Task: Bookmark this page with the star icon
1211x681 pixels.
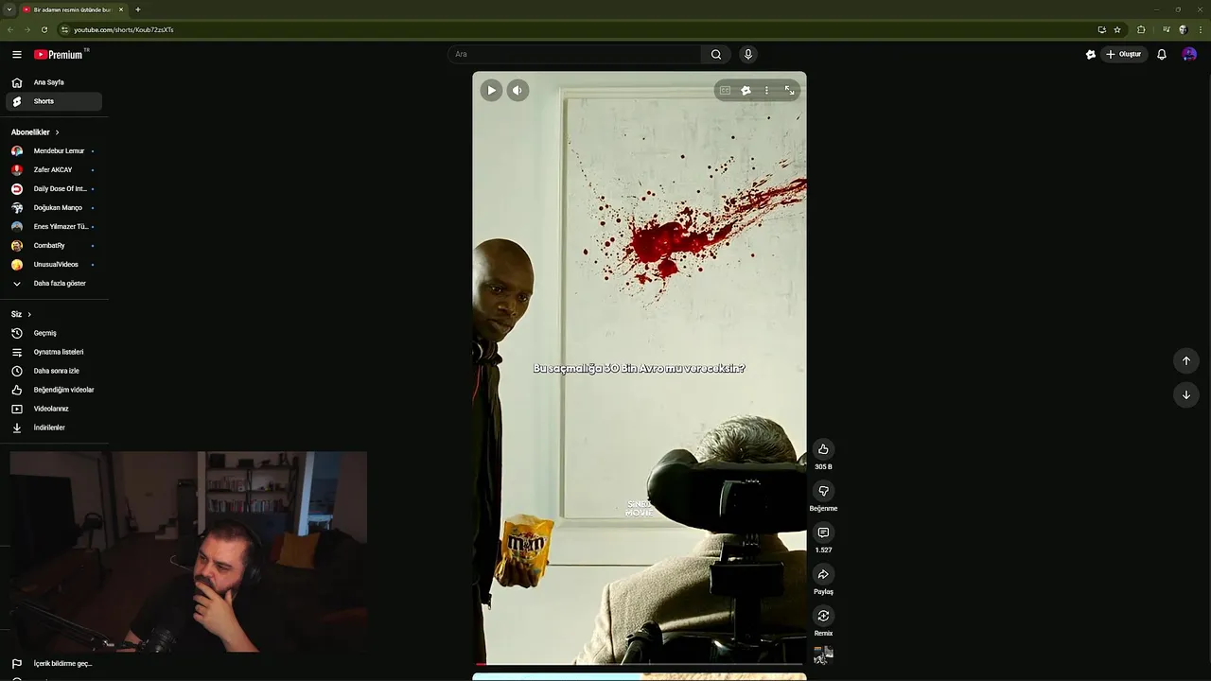Action: [x=1117, y=29]
